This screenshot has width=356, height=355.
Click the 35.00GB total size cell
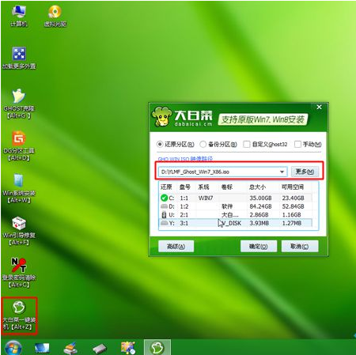click(260, 198)
